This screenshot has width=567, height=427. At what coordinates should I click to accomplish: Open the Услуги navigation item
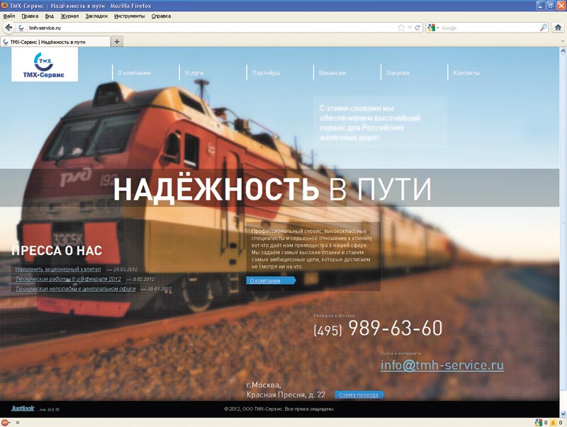(193, 73)
